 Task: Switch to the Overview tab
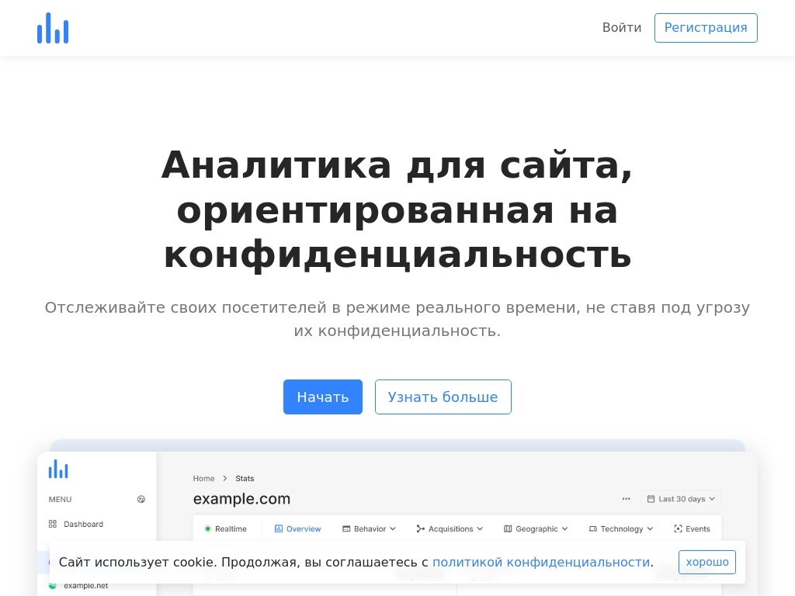[x=297, y=528]
